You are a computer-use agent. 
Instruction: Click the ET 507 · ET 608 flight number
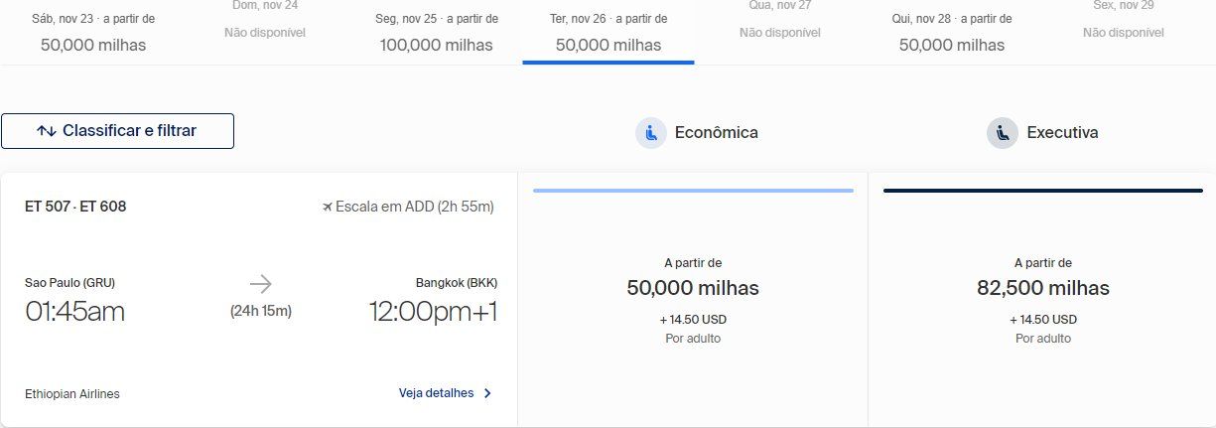(75, 207)
